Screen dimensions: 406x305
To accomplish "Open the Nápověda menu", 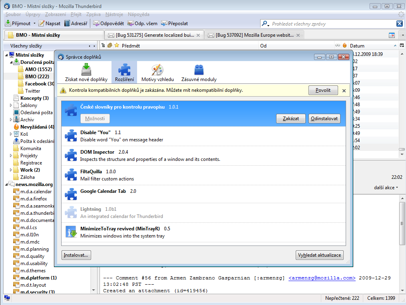I will [x=139, y=14].
